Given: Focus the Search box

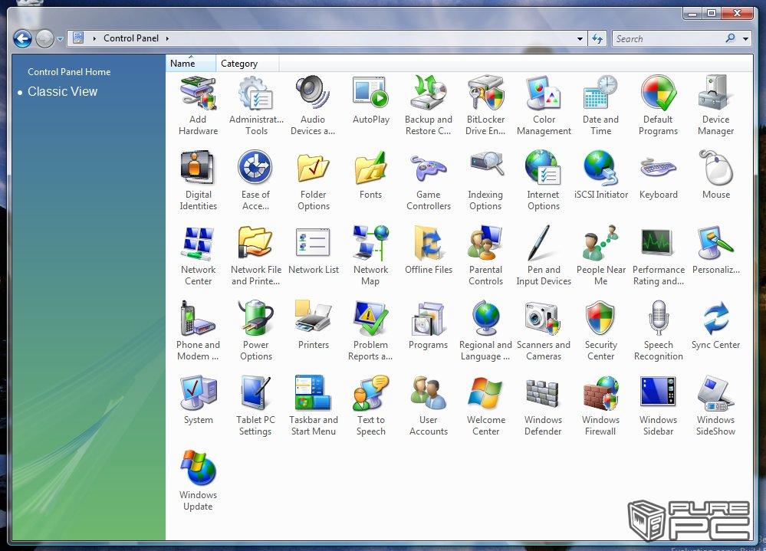Looking at the screenshot, I should click(668, 38).
